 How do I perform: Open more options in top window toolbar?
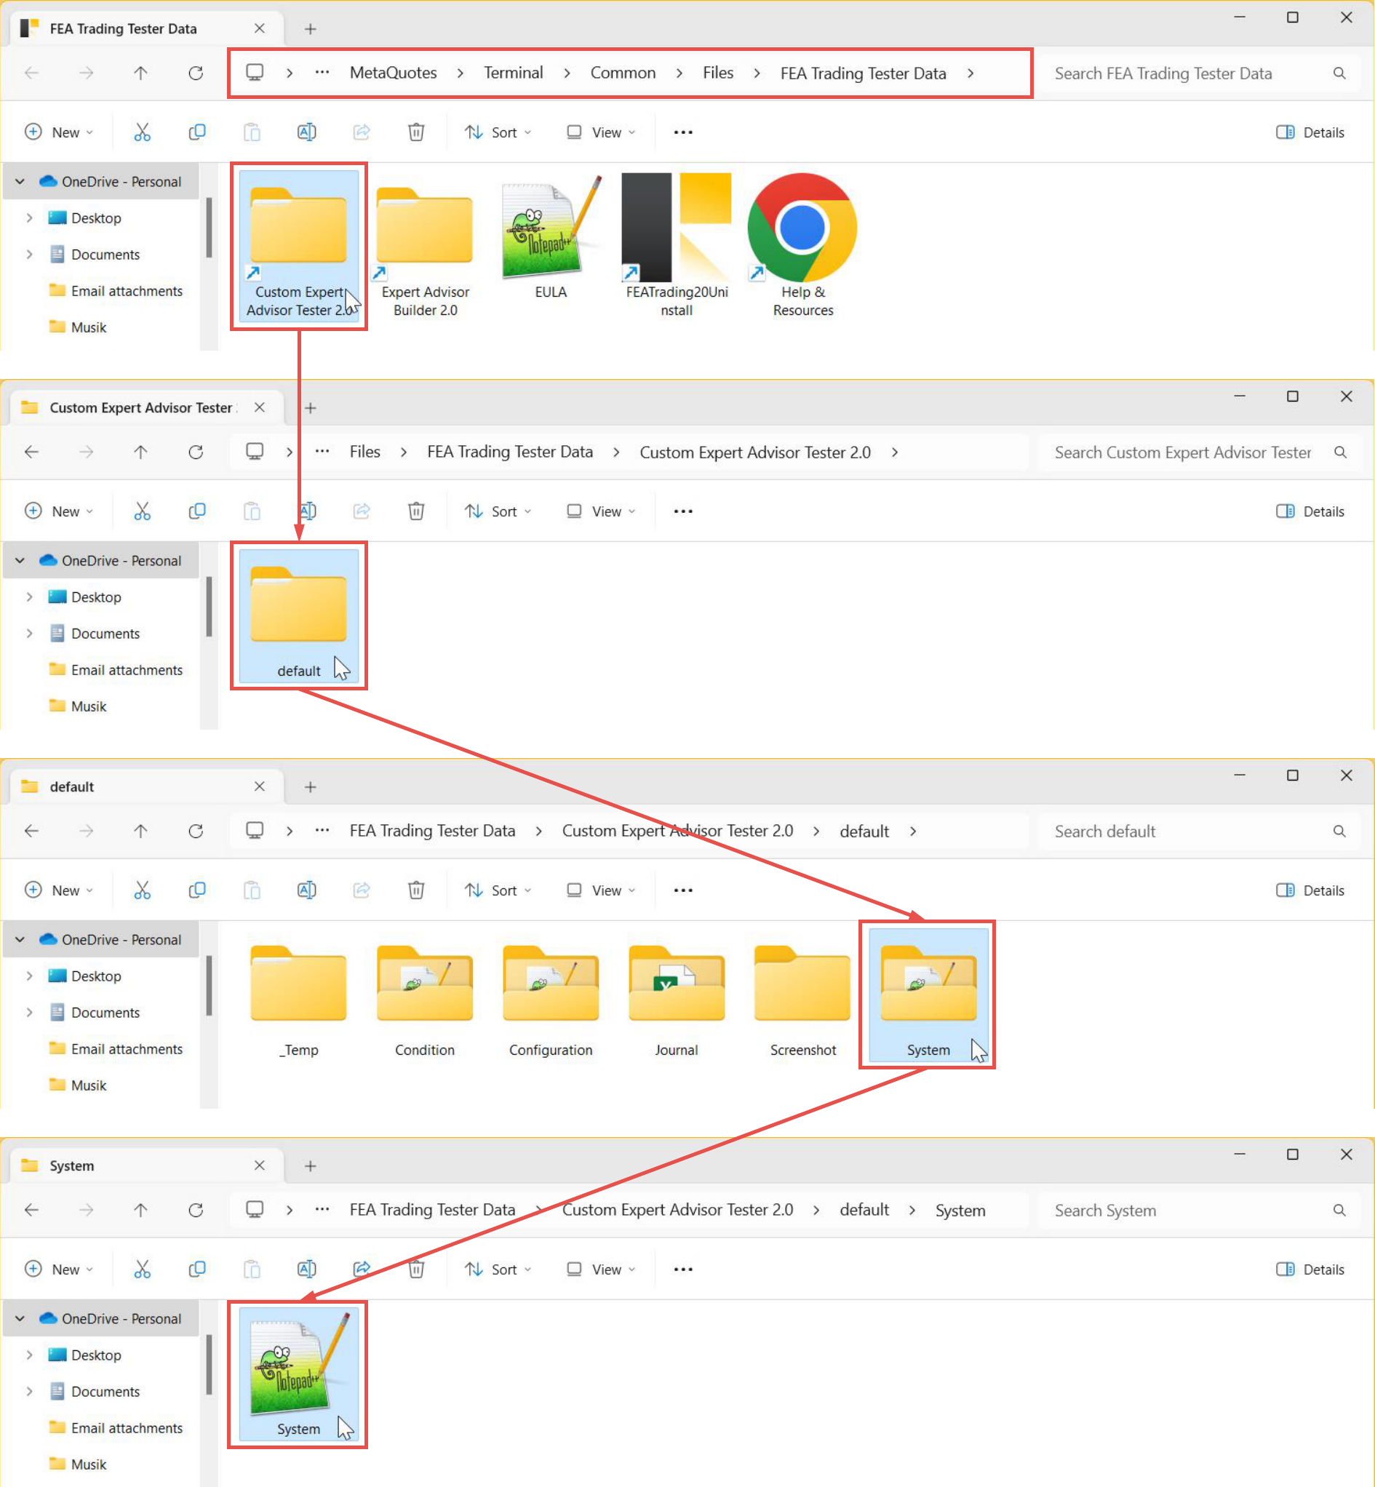click(x=682, y=132)
